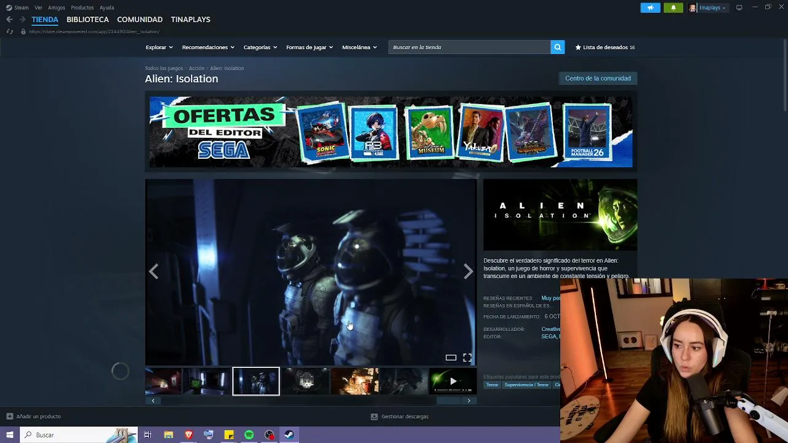Open the Productos menu
Image resolution: width=788 pixels, height=443 pixels.
(x=82, y=7)
